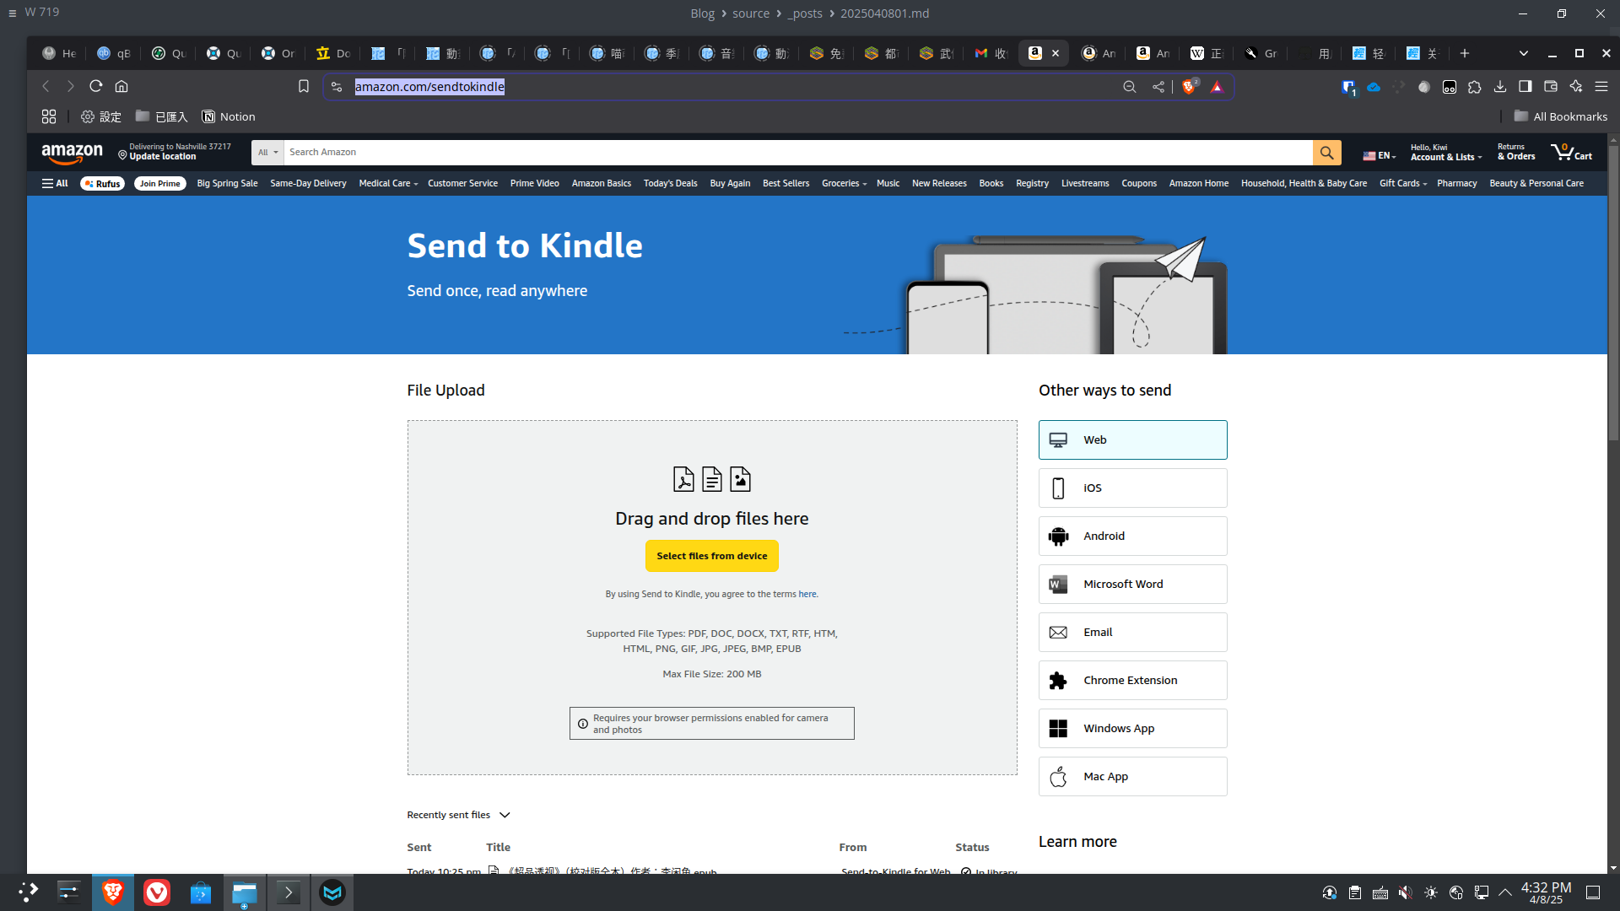Open the Vivaldi taskbar icon

pyautogui.click(x=157, y=892)
